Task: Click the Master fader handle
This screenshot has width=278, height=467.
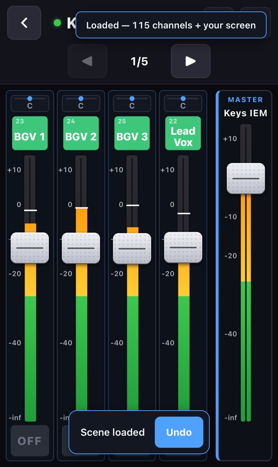Action: click(246, 178)
